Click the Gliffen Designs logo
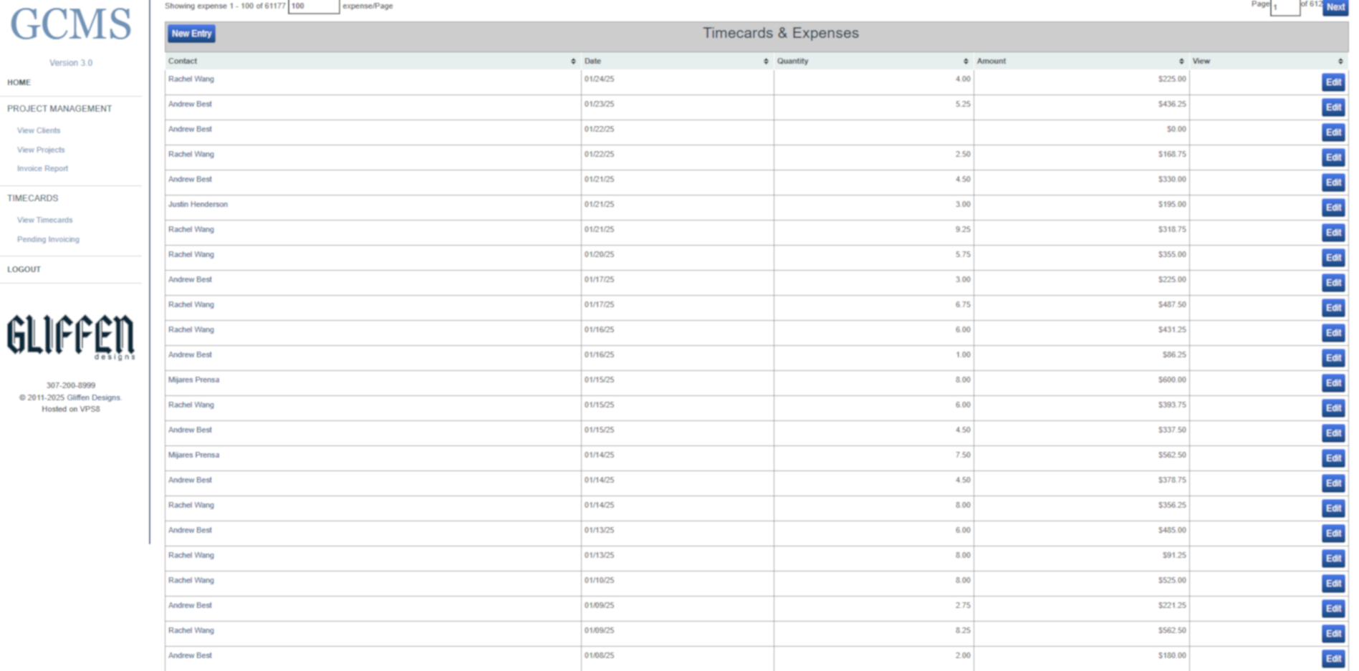 [71, 337]
